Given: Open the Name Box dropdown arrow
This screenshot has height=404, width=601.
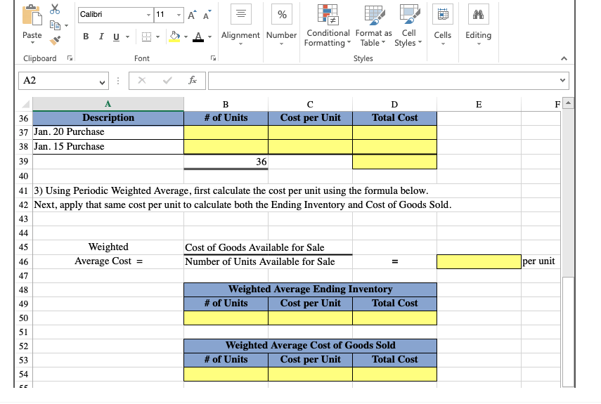Looking at the screenshot, I should pyautogui.click(x=102, y=82).
